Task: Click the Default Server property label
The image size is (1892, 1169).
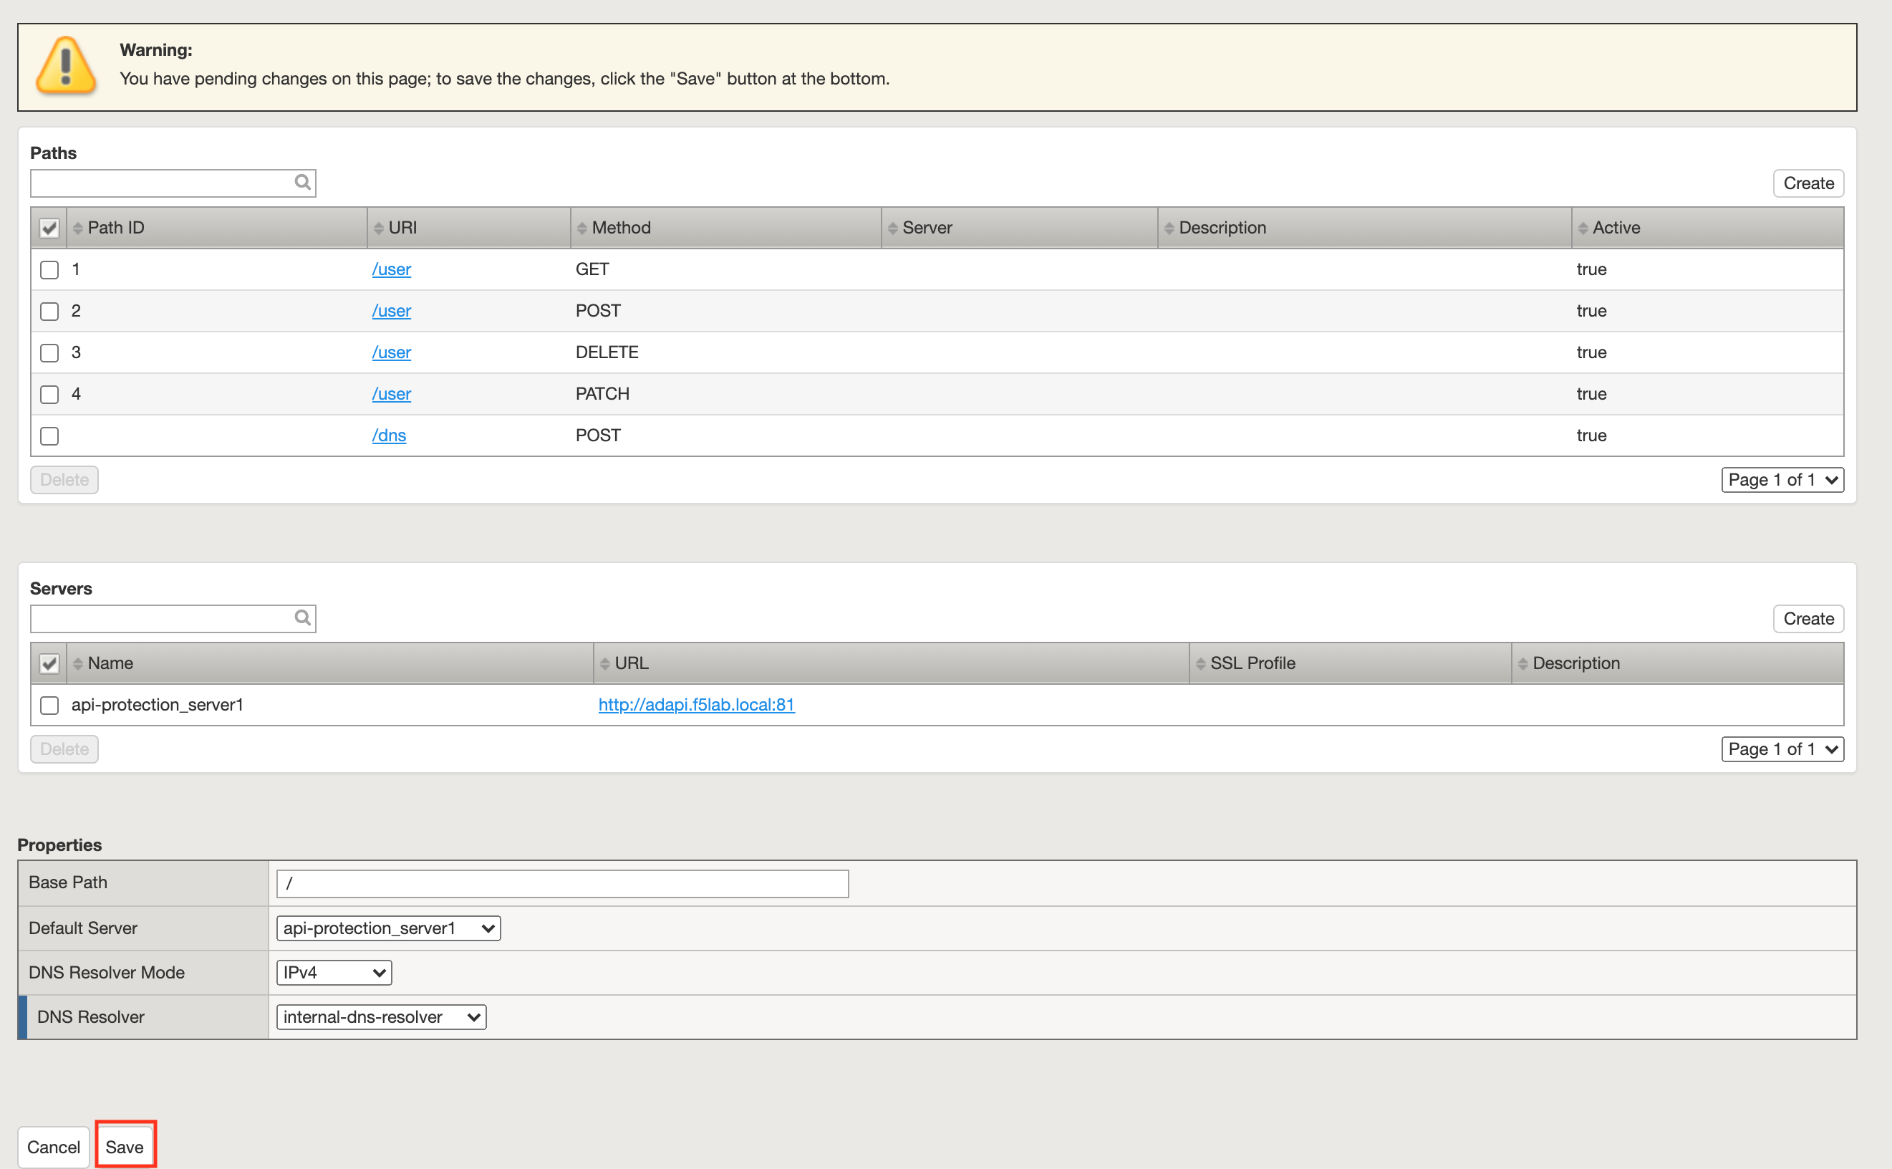Action: [x=82, y=928]
